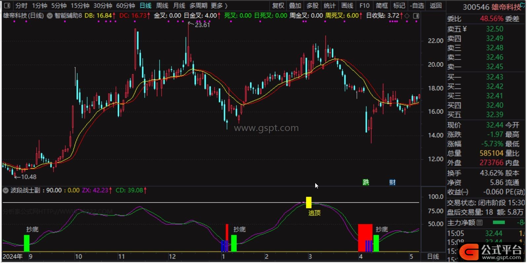Image resolution: width=527 pixels, height=263 pixels.
Task: Click the 日线 label at axis corner
Action: click(x=433, y=257)
